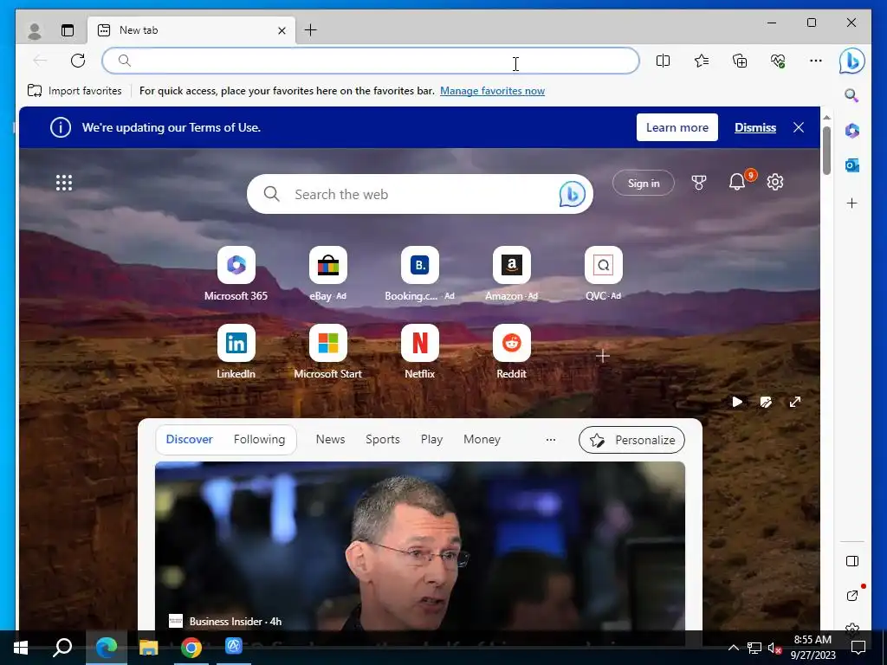Click the Bing icon in web search box
Viewport: 887px width, 665px height.
coord(572,194)
